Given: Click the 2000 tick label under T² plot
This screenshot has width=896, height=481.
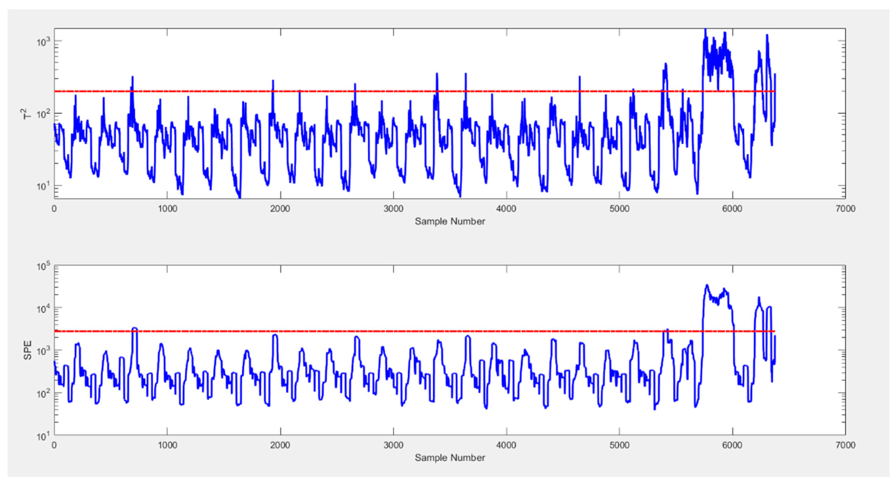Looking at the screenshot, I should (280, 208).
